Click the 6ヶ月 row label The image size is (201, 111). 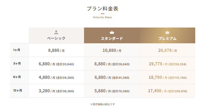point(17,77)
